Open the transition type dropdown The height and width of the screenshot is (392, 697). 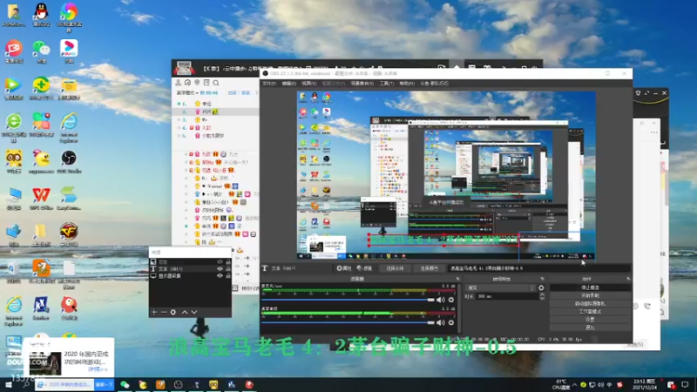[x=499, y=288]
